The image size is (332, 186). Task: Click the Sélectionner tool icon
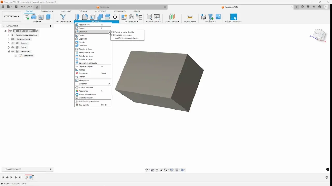[x=233, y=17]
